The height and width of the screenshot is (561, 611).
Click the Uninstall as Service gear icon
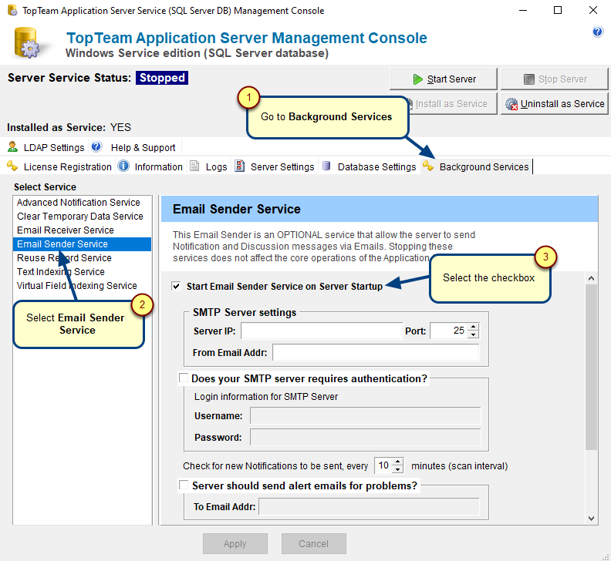(511, 104)
